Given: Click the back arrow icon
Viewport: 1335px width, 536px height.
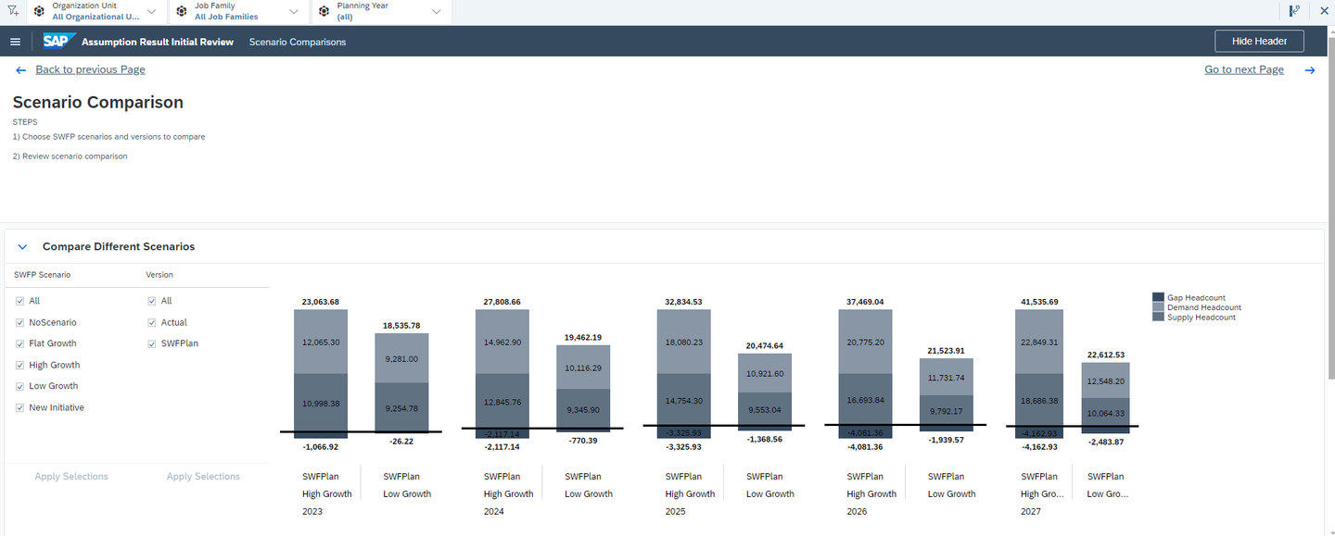Looking at the screenshot, I should (20, 70).
